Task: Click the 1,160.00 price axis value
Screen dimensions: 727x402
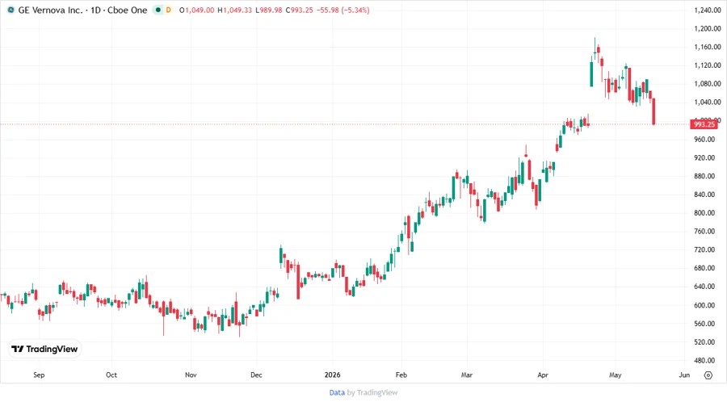Action: pyautogui.click(x=708, y=48)
